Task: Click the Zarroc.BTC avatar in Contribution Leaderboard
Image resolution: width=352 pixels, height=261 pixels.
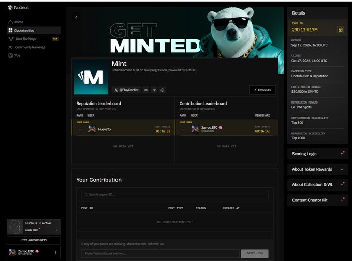Action: tap(195, 129)
